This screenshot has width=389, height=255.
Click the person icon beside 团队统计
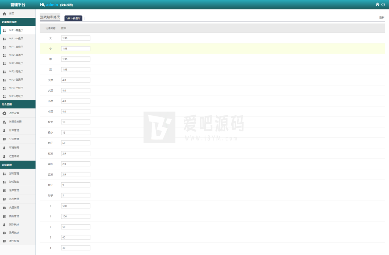point(4,225)
